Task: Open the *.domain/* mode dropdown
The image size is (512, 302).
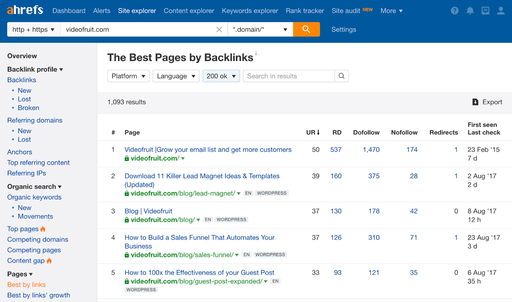Action: (260, 29)
